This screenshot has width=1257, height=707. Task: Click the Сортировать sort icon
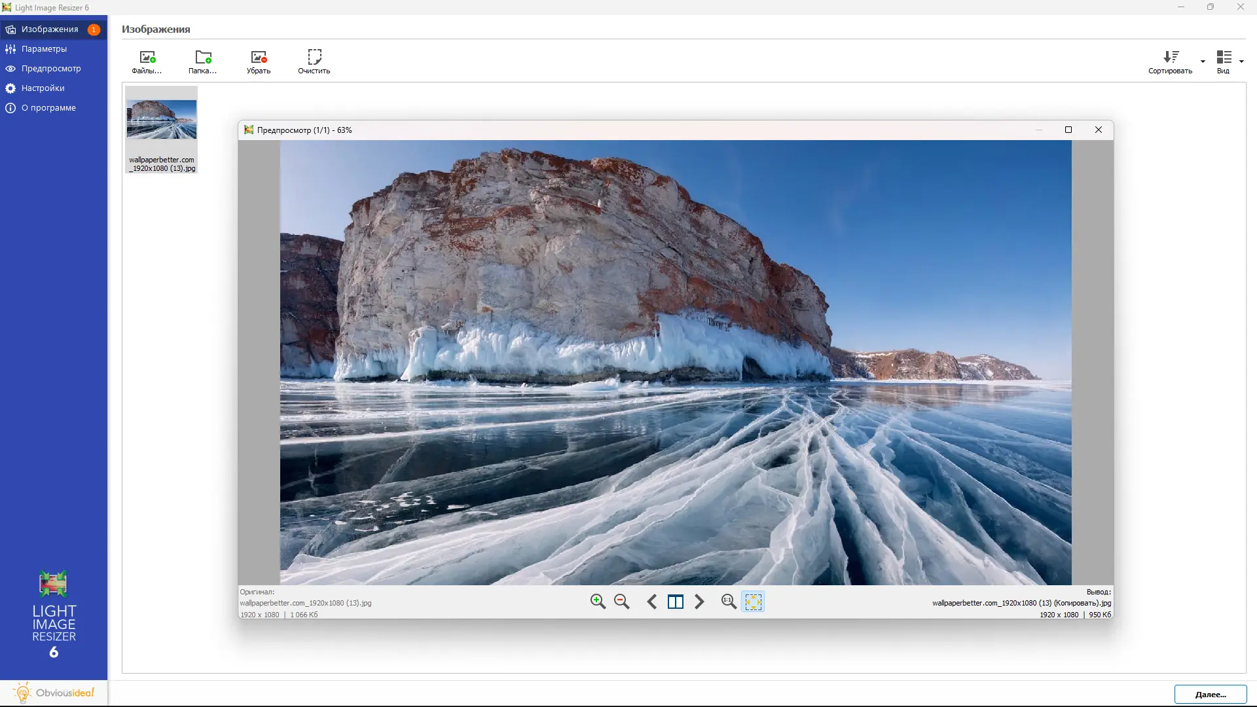click(1171, 58)
